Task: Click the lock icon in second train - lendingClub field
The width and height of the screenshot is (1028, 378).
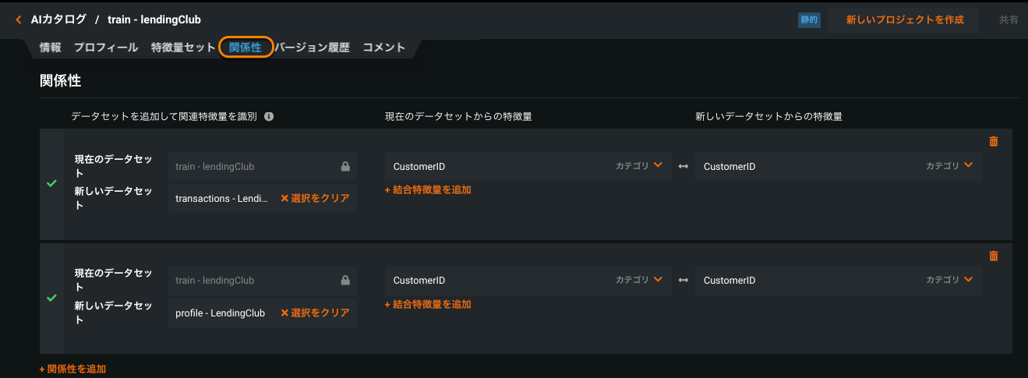Action: (x=345, y=281)
